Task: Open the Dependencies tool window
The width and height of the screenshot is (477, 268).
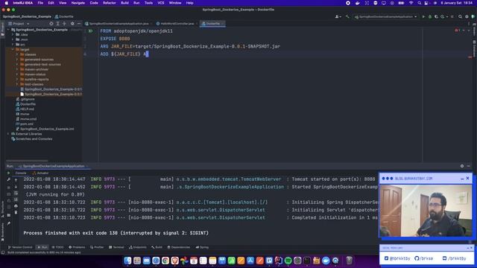Action: point(179,247)
